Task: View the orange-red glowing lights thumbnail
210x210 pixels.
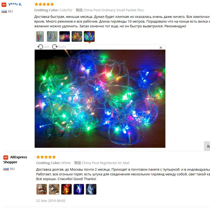Action: point(66,189)
